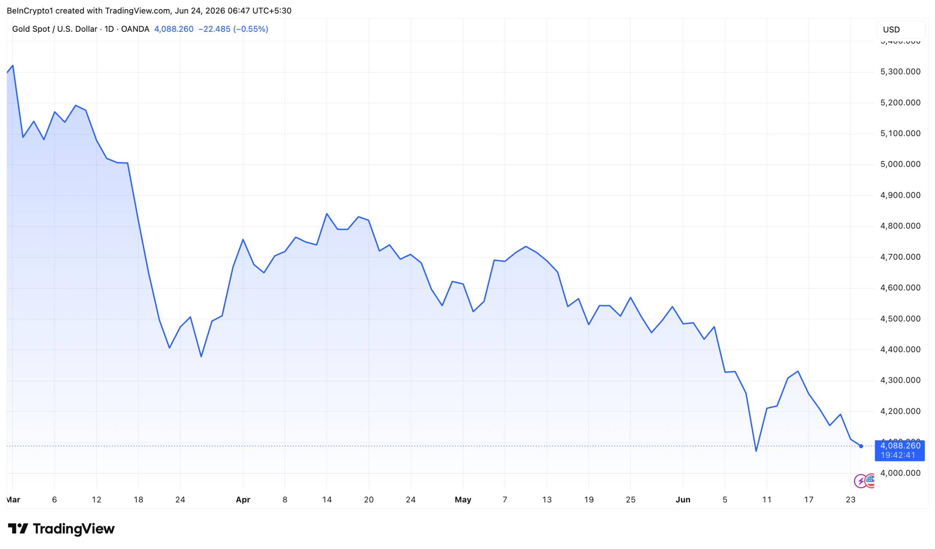Click date label 25 on the time axis
The height and width of the screenshot is (549, 935).
click(631, 500)
